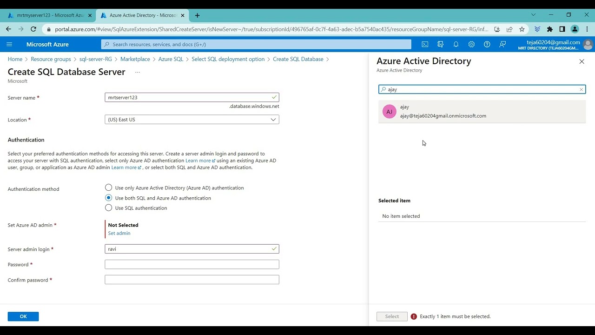Click 'ajay@teja60204gmail.onmicrosoft.com' email text
Viewport: 595px width, 335px height.
coord(443,116)
